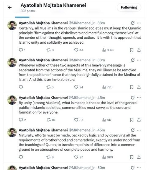Toggle the Following button

[x=129, y=7]
